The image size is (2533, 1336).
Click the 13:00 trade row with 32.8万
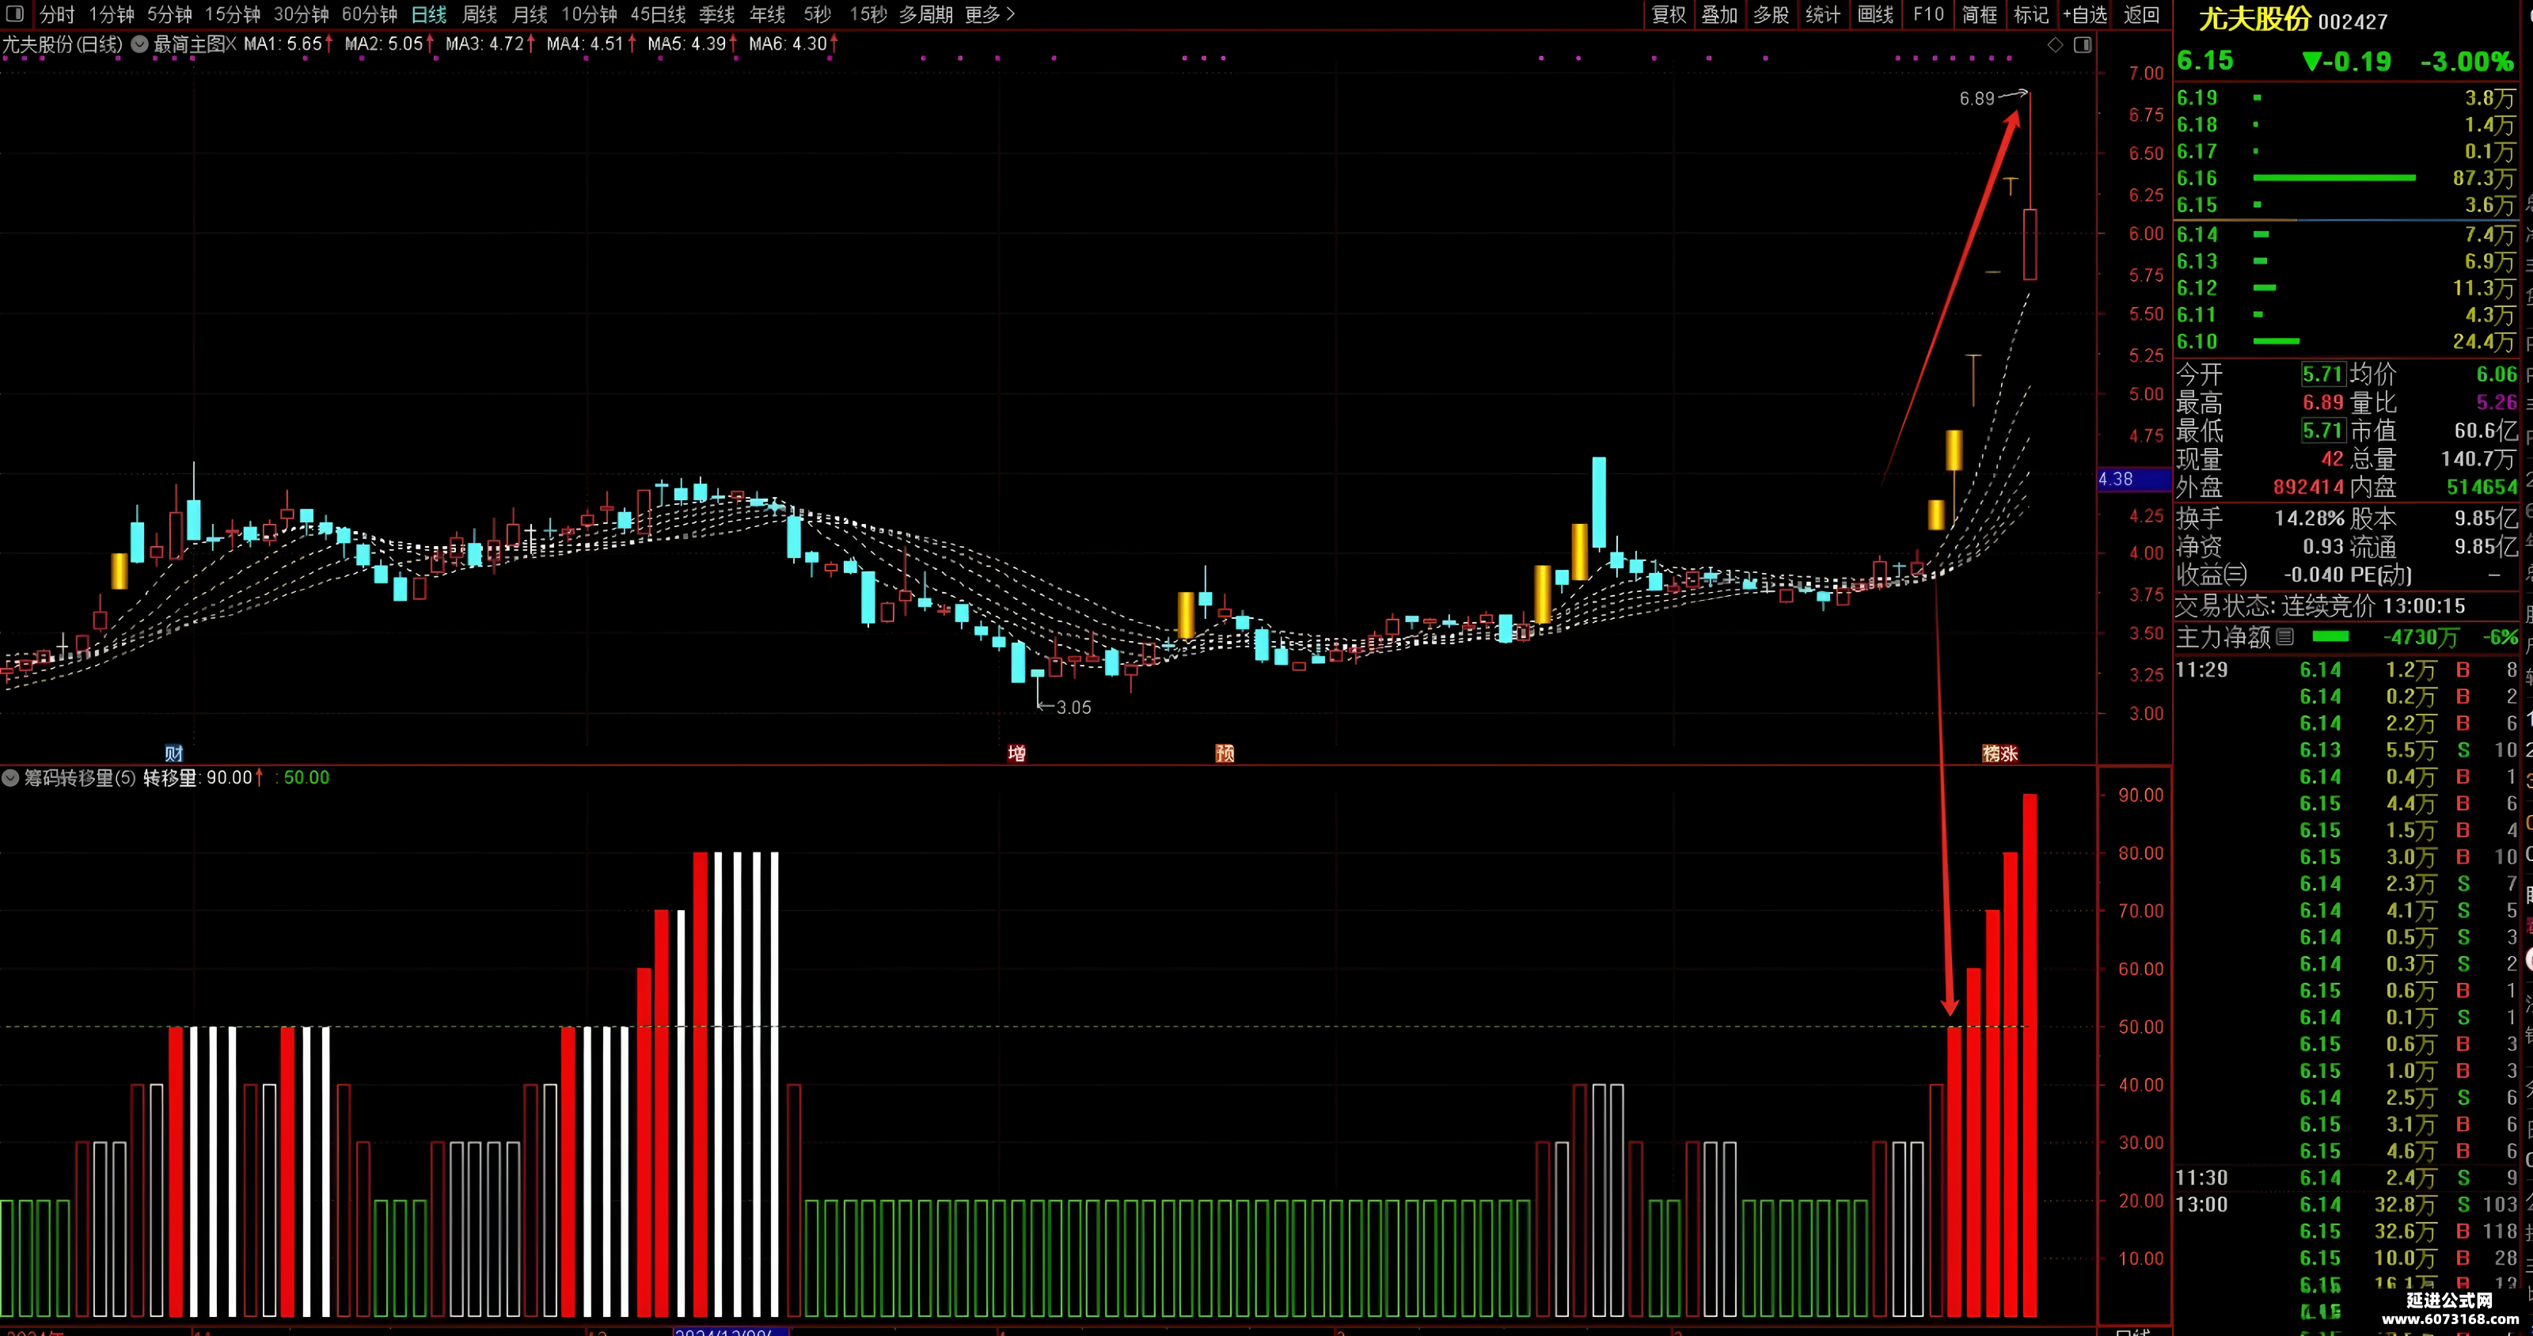click(x=2346, y=1205)
